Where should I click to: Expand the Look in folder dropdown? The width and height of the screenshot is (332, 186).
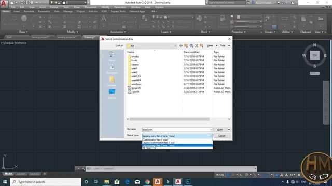[x=175, y=46]
